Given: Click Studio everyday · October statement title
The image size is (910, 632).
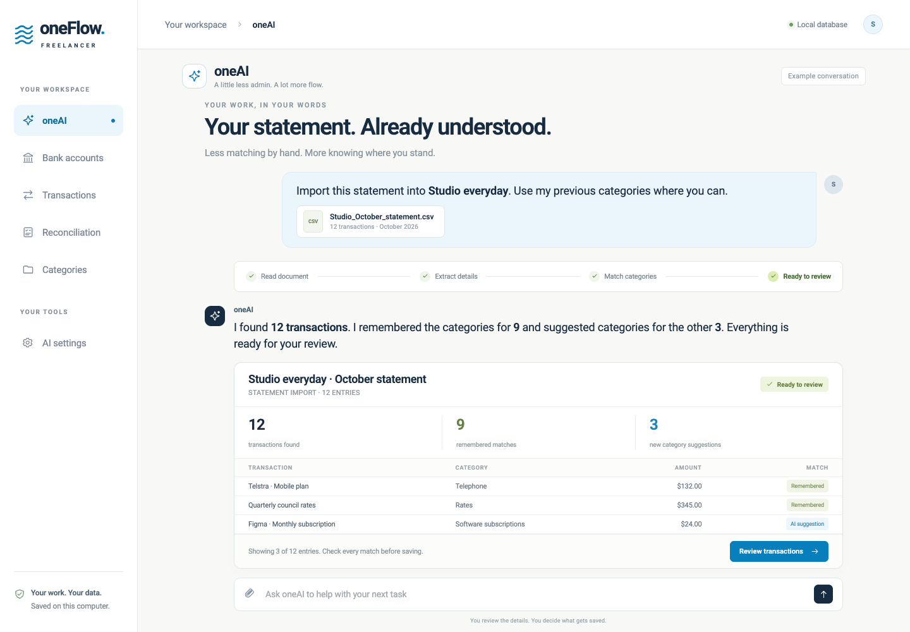Looking at the screenshot, I should (x=337, y=379).
